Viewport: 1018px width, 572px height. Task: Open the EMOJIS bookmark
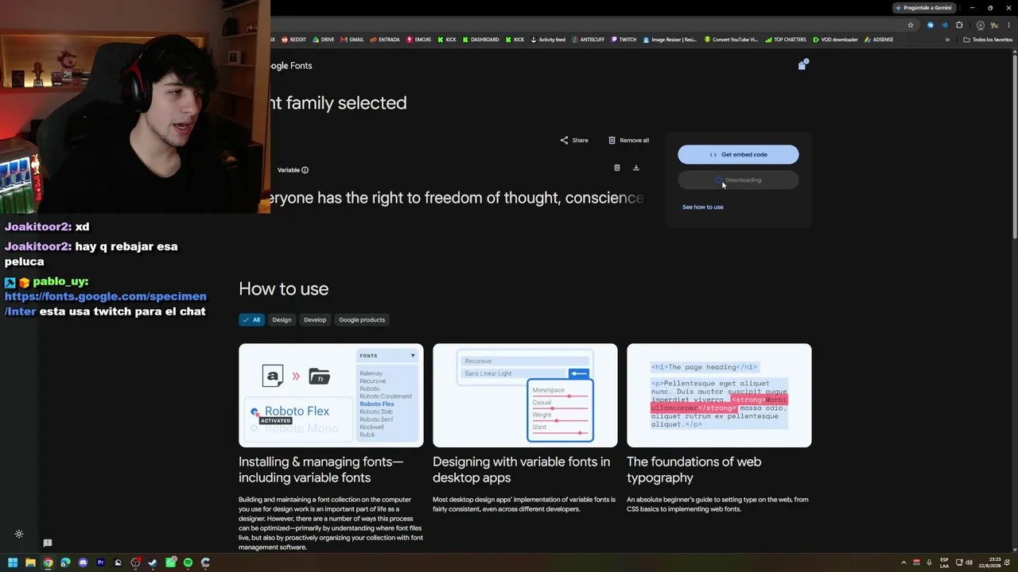pos(420,40)
